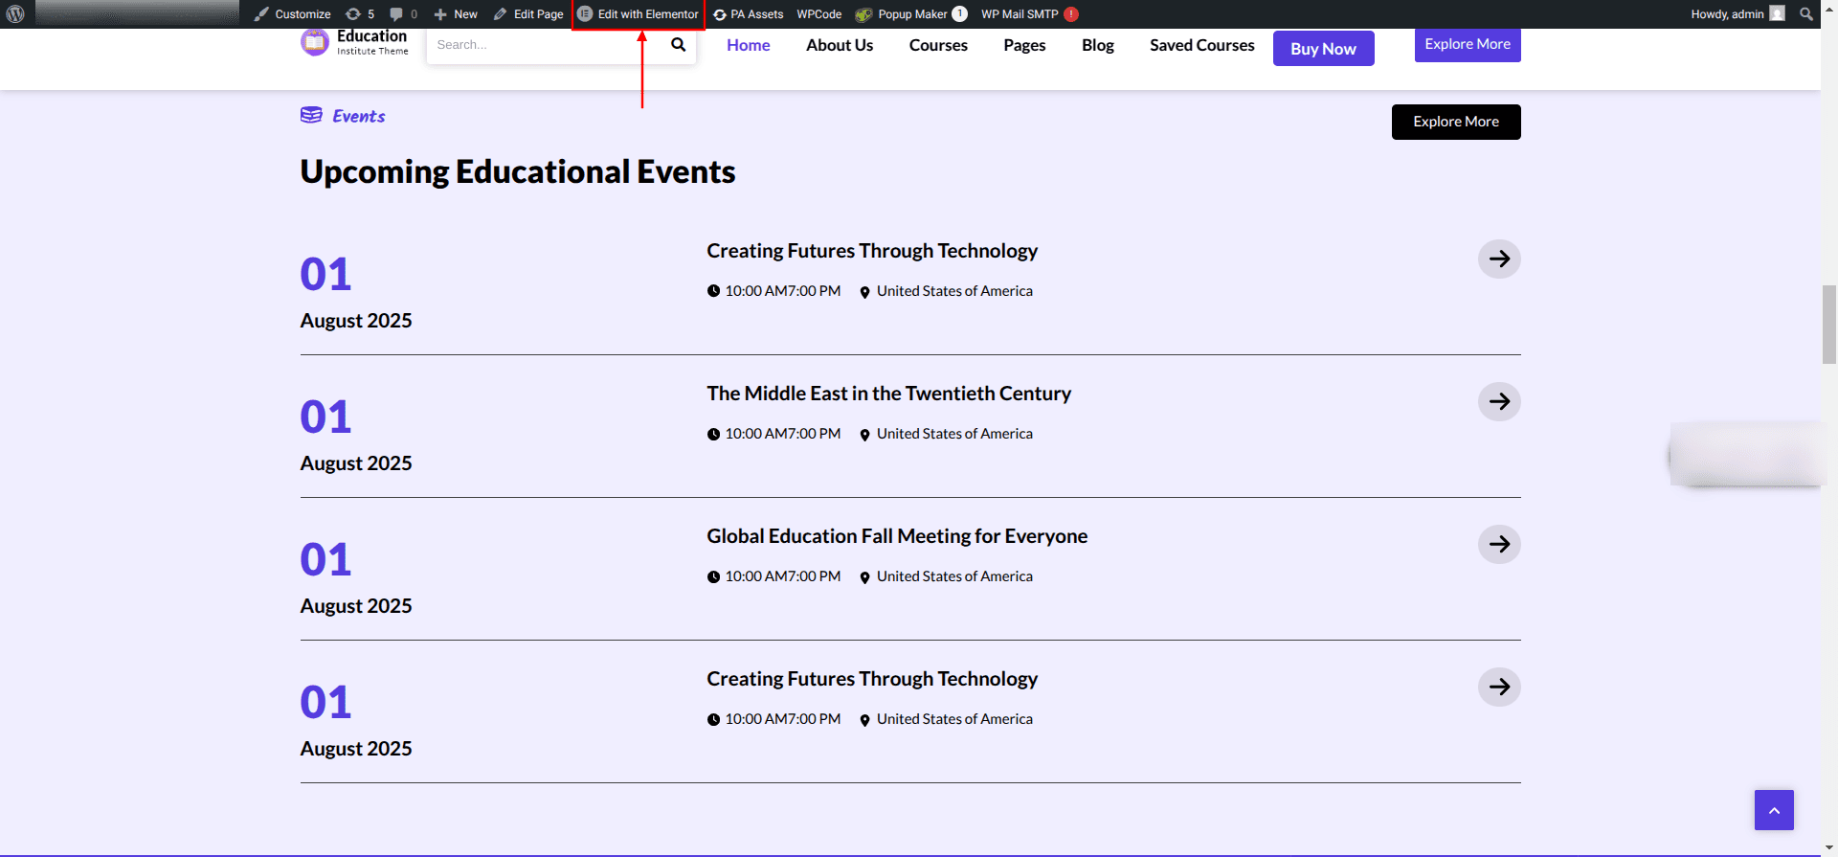Open Global Education Fall Meeting for Everyone

coord(897,536)
